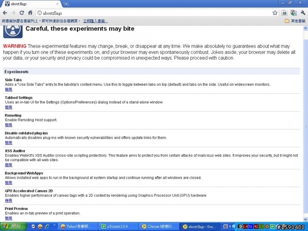Screen dimensions: 308x231
Task: Launch the smiley messenger quick launch icon
Action: pos(40,227)
